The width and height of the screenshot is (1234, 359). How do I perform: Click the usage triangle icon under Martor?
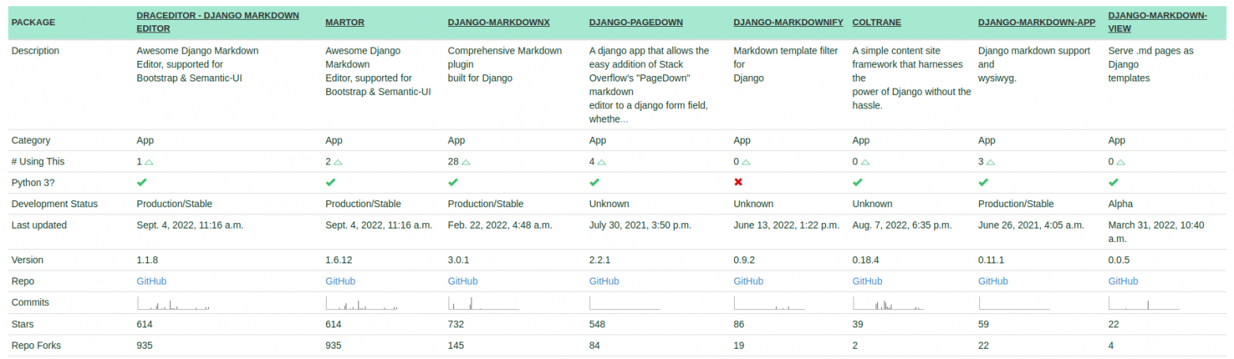point(338,162)
